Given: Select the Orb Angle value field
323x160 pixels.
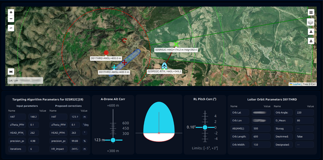Looking at the screenshot, I should (304, 112).
